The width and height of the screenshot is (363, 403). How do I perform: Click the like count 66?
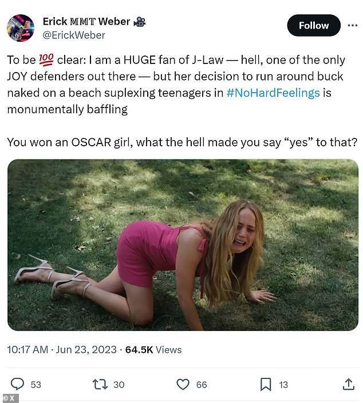pyautogui.click(x=202, y=385)
